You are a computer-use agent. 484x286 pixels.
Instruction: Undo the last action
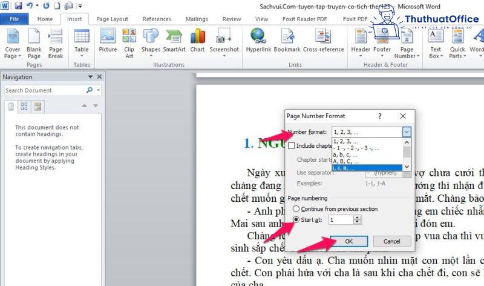click(x=29, y=5)
